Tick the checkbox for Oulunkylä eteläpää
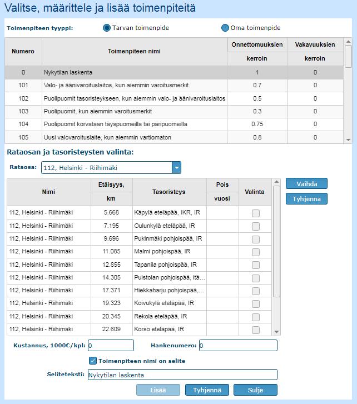This screenshot has width=357, height=404. point(255,226)
